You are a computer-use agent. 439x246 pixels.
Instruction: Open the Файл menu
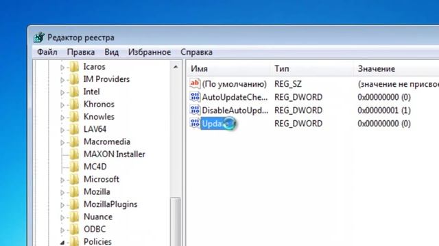(47, 52)
